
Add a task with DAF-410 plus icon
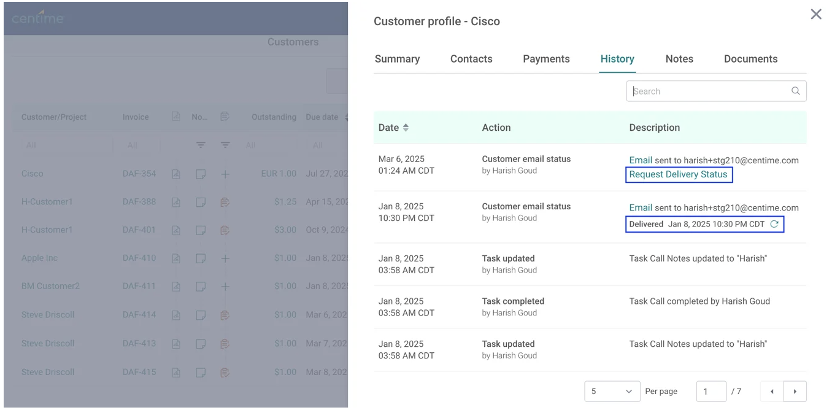[225, 258]
